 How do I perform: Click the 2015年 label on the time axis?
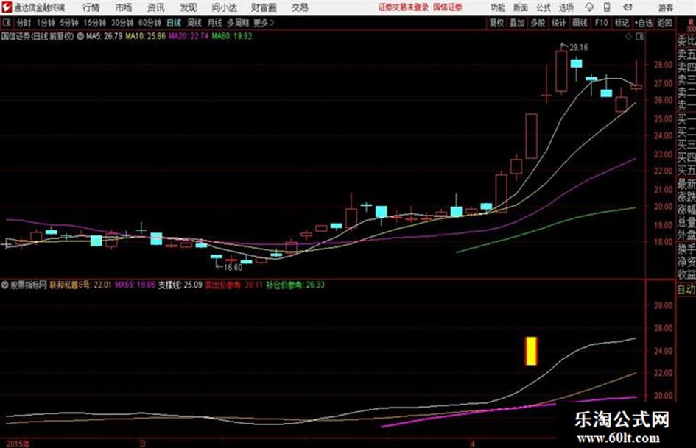click(x=18, y=444)
